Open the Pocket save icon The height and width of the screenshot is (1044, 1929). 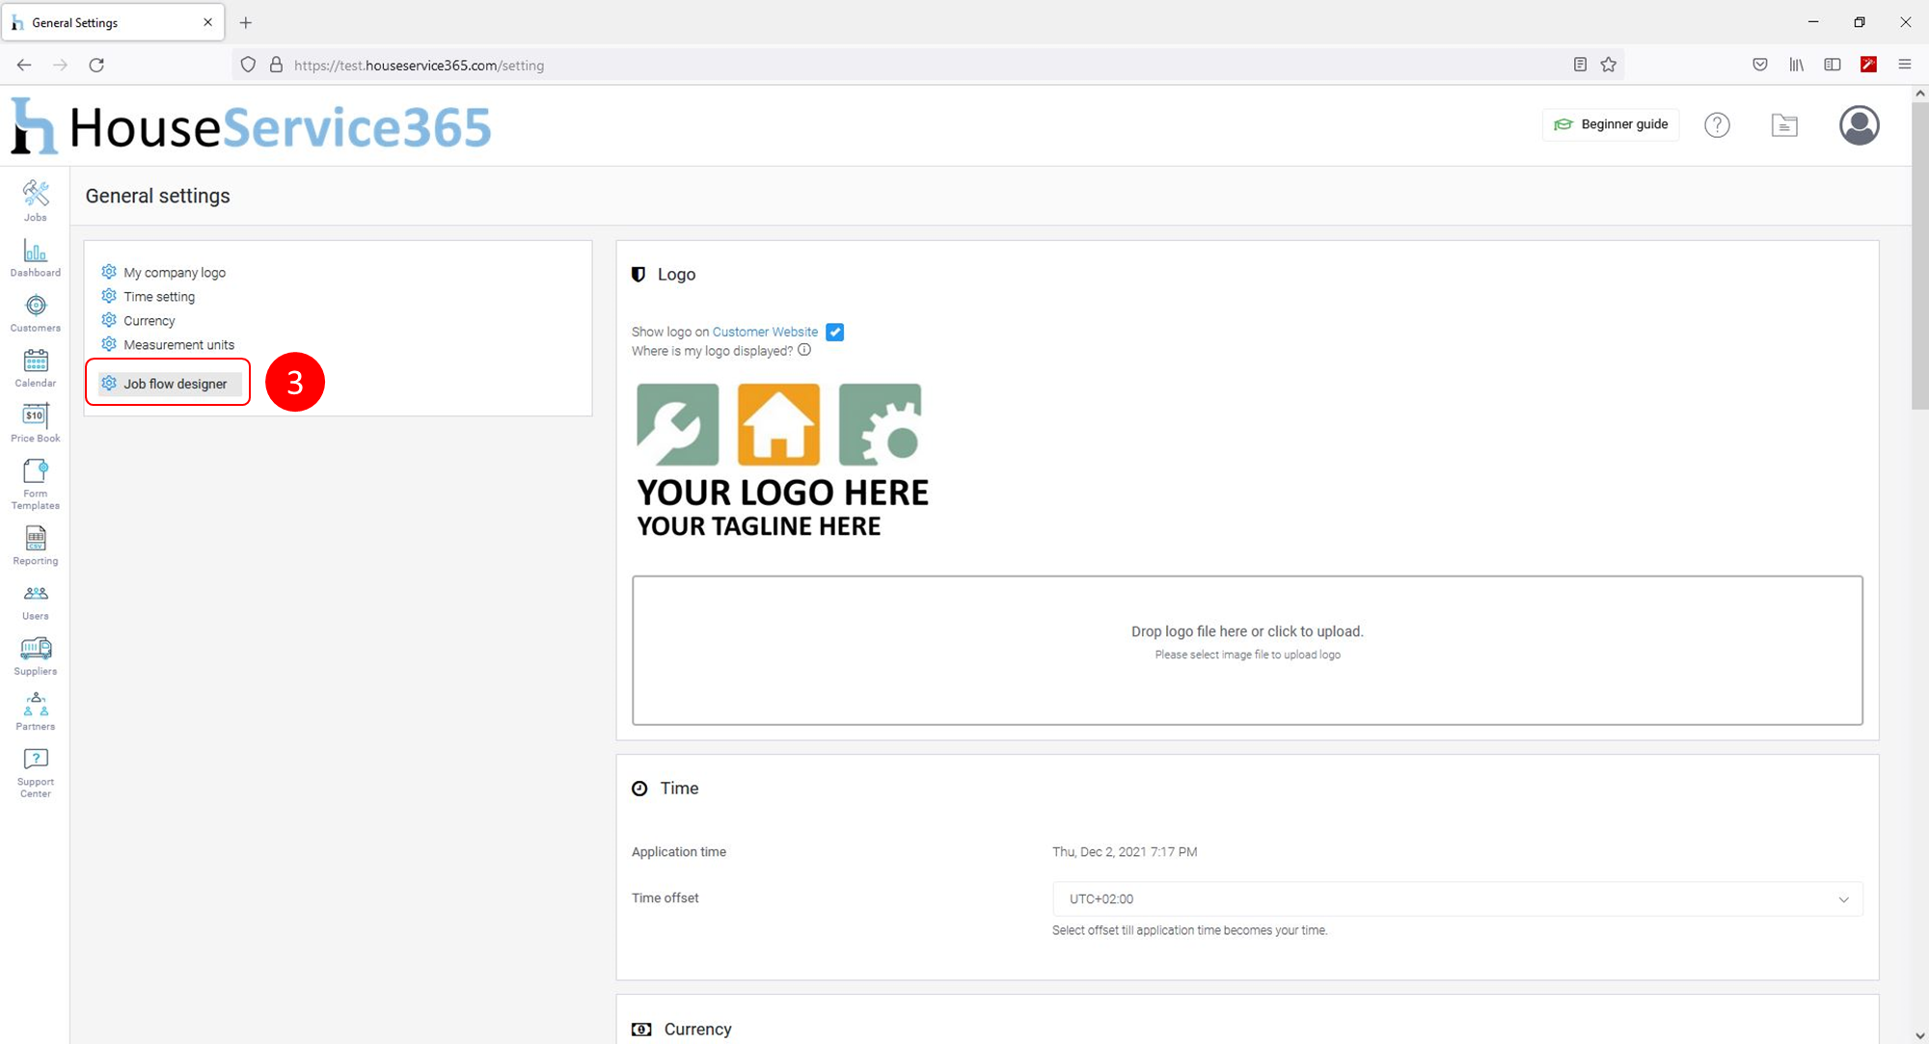[1760, 65]
